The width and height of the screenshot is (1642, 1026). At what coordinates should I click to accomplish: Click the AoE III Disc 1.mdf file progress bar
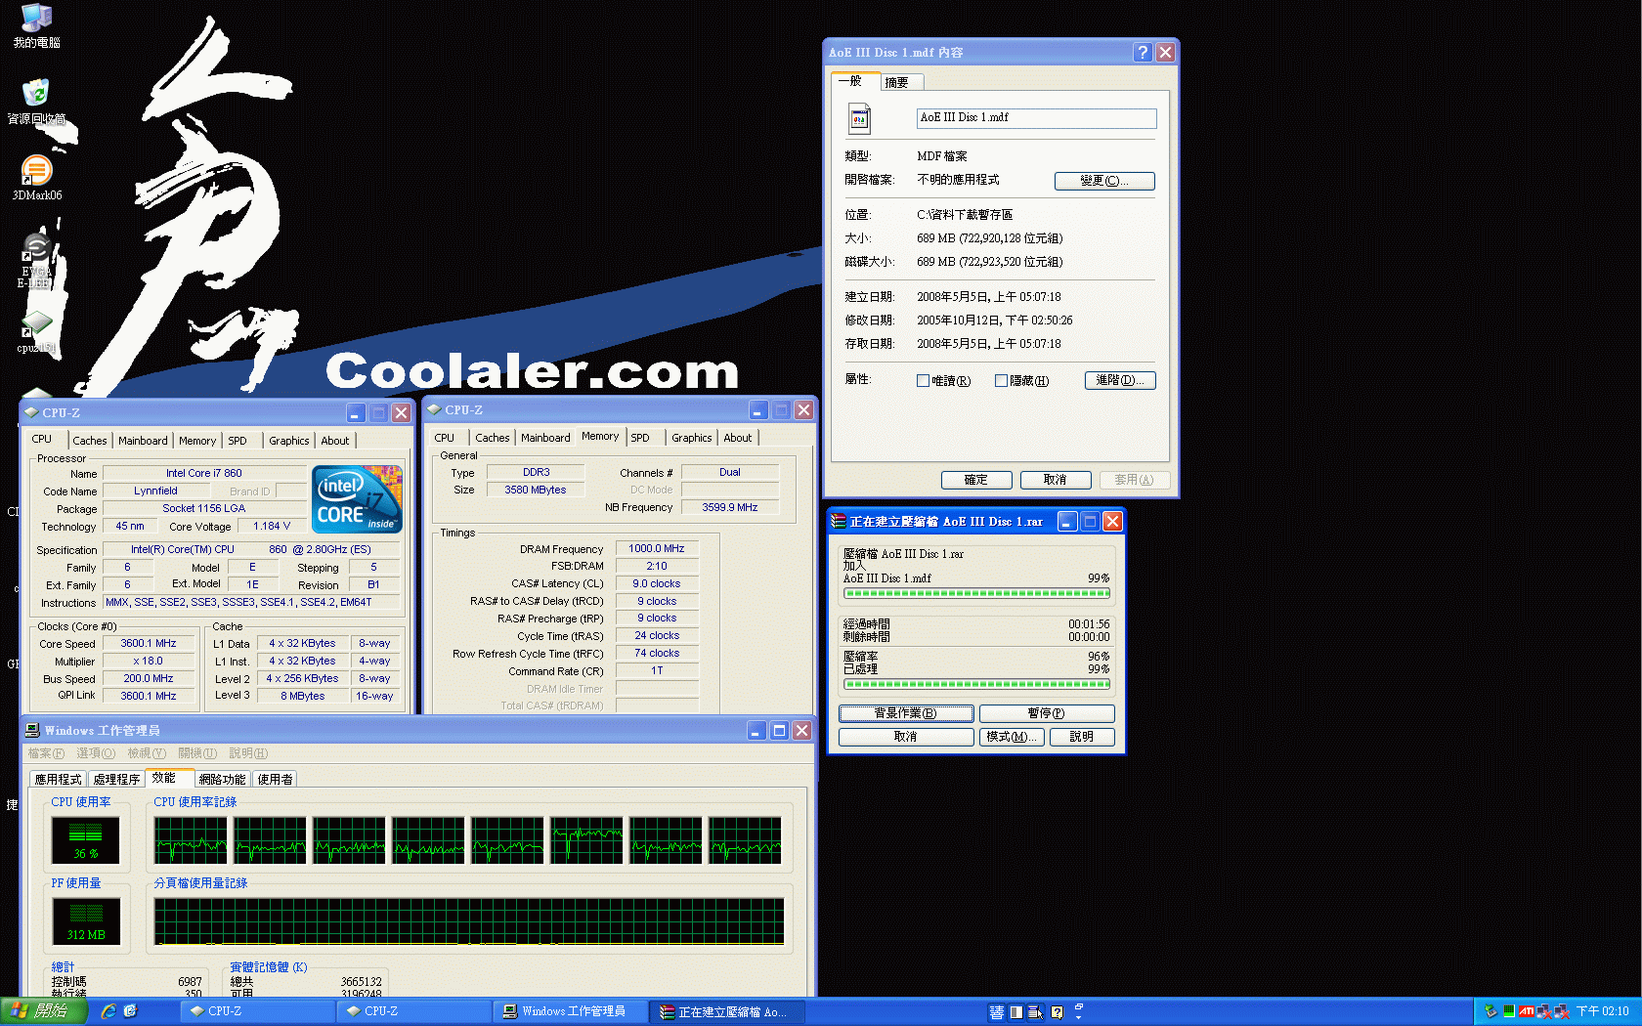976,593
